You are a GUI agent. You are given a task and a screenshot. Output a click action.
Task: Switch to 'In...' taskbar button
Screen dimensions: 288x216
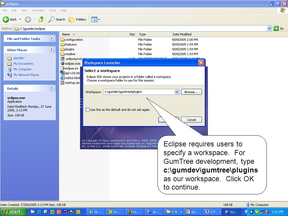115,212
